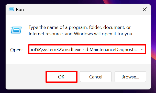Viewport: 156px width, 93px height.
Task: Click the large Run program icon
Action: tap(16, 30)
